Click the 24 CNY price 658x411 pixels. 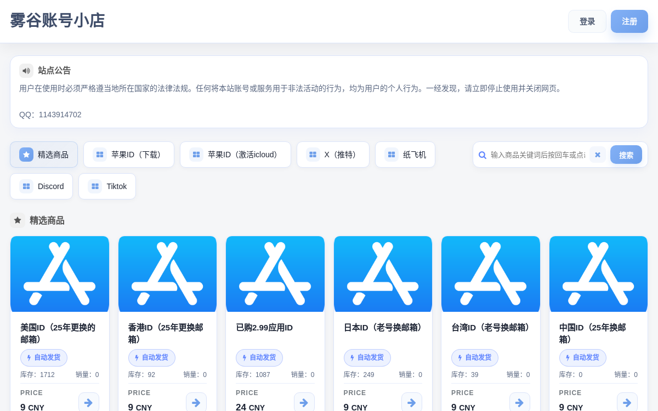tap(250, 407)
